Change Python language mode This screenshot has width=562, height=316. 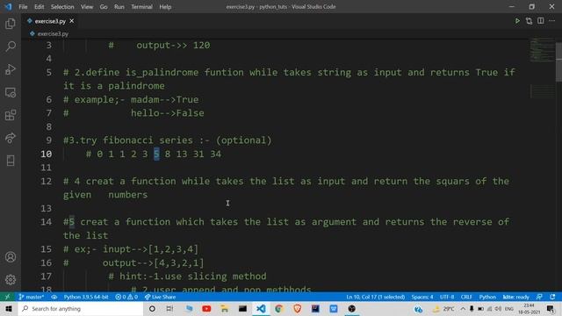(x=487, y=297)
